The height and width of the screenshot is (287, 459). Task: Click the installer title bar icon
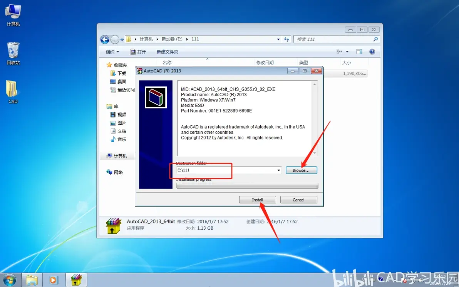pos(140,71)
